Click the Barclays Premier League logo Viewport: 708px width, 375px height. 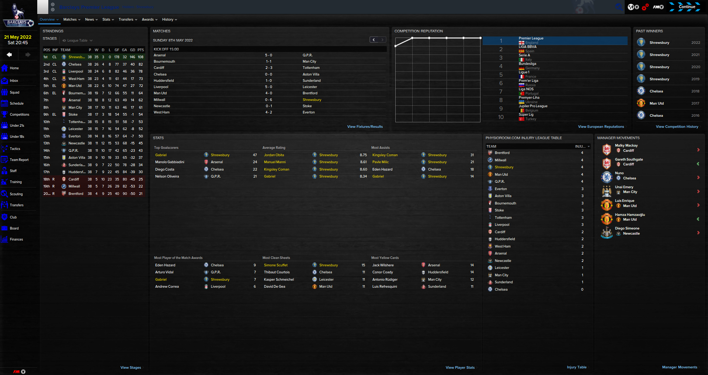(18, 15)
